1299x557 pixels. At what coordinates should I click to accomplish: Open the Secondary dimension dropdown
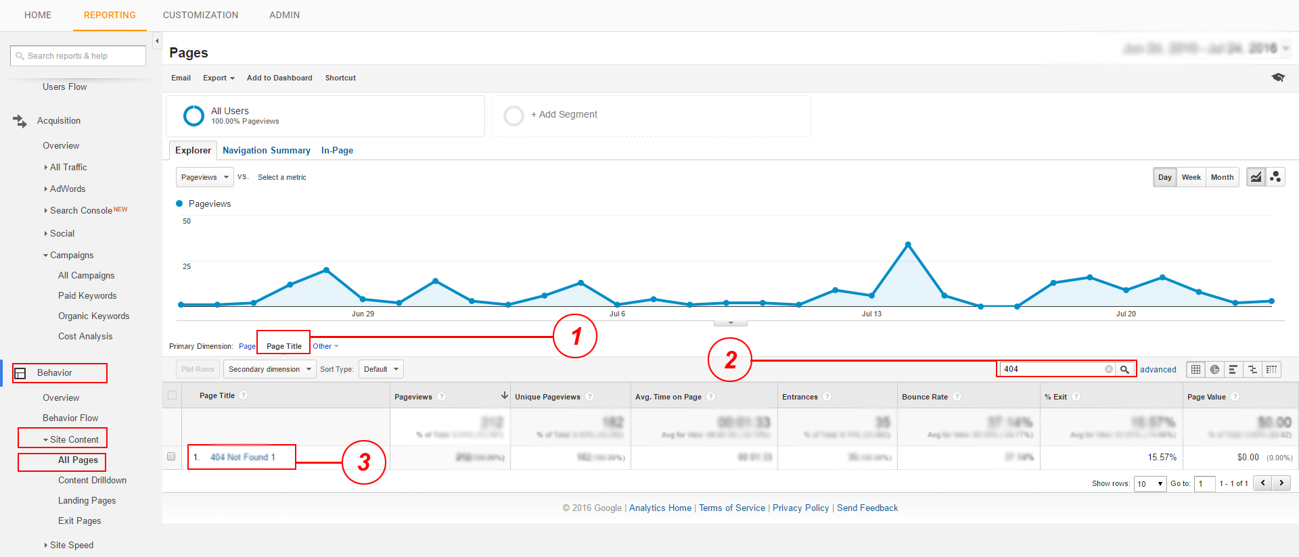click(x=270, y=369)
